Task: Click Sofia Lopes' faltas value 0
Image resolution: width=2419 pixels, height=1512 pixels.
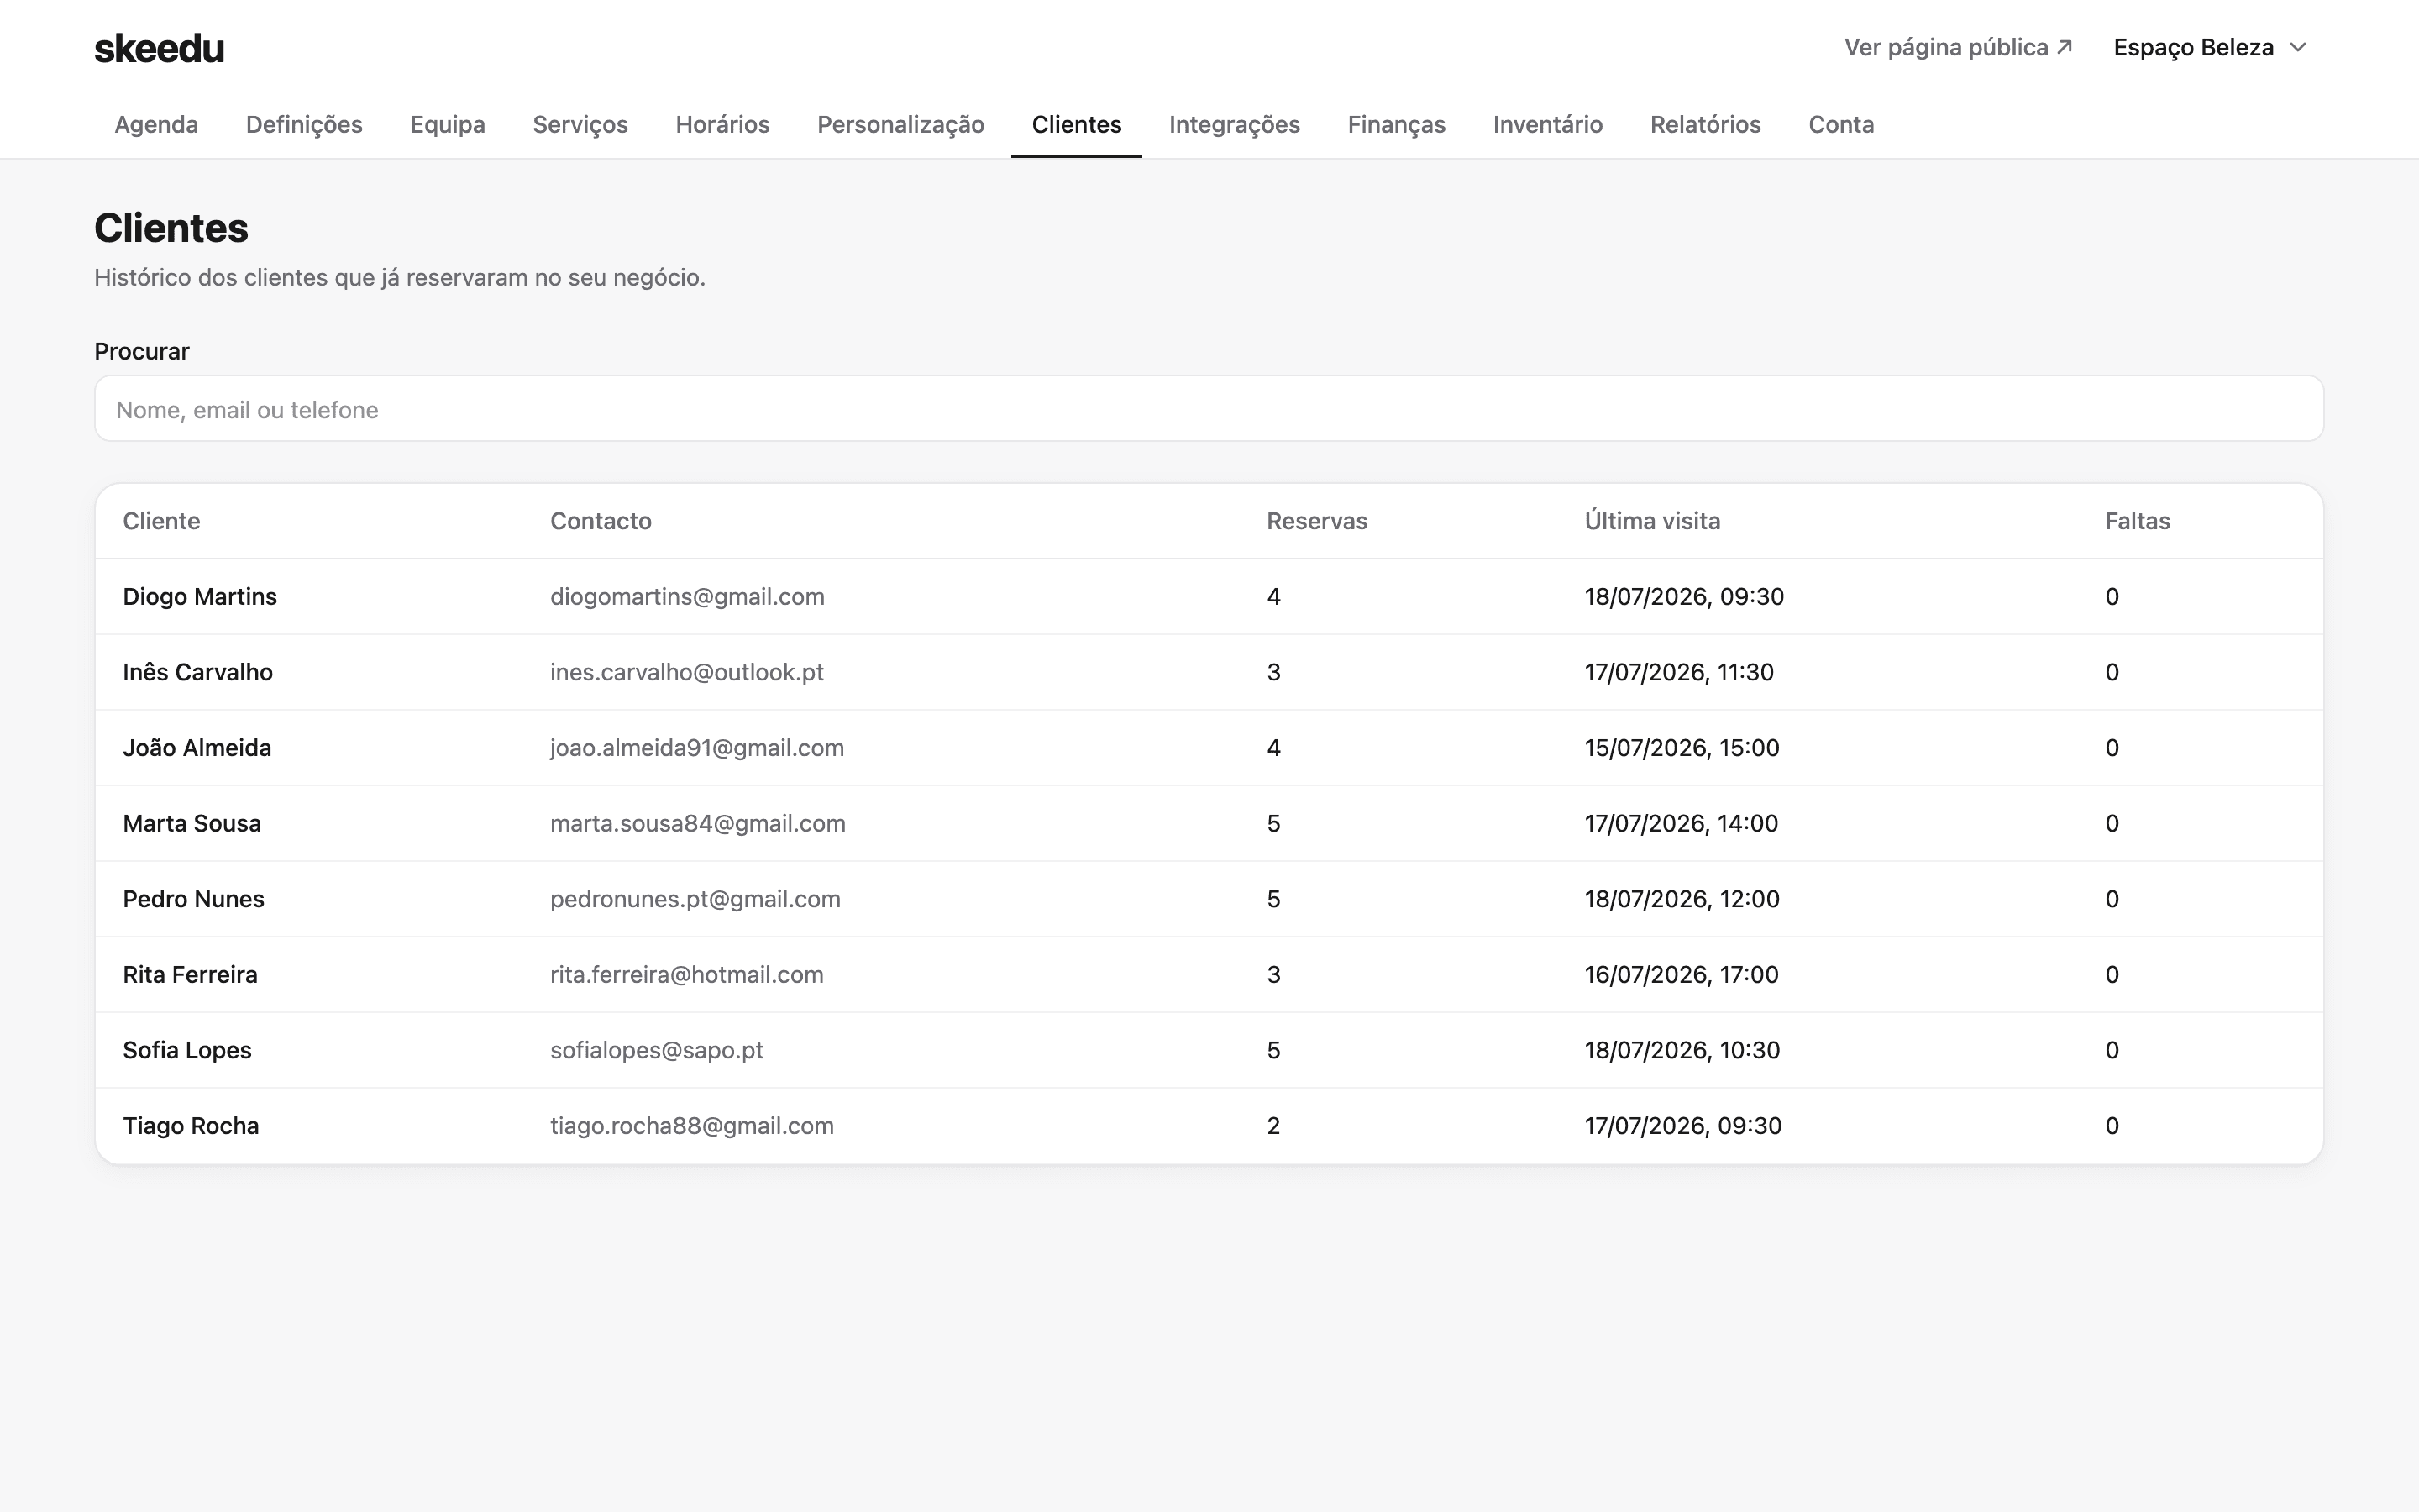Action: pos(2112,1050)
